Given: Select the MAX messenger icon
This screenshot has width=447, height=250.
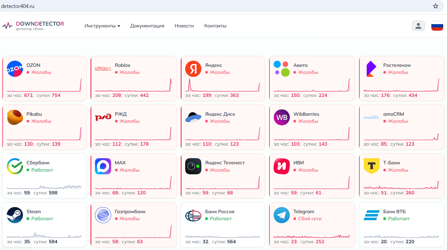Looking at the screenshot, I should point(103,166).
